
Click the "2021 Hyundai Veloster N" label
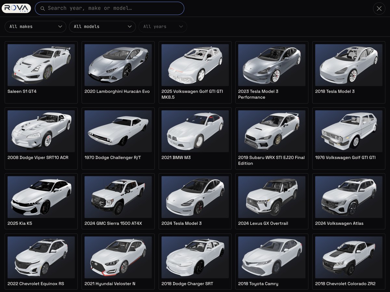click(110, 284)
